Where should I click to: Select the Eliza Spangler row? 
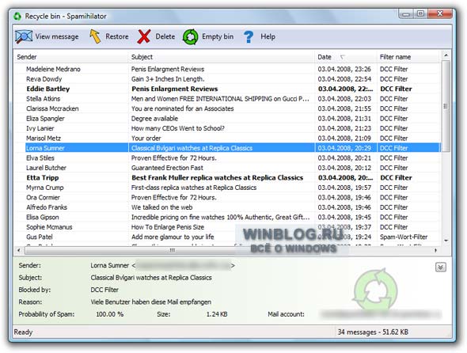(x=227, y=118)
